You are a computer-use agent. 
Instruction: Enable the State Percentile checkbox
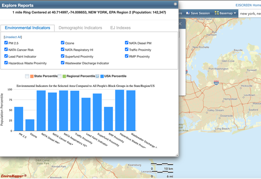pos(27,76)
